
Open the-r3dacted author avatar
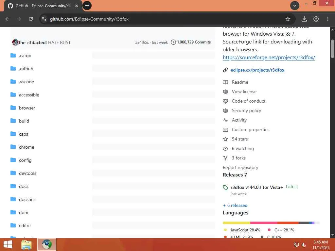point(15,42)
